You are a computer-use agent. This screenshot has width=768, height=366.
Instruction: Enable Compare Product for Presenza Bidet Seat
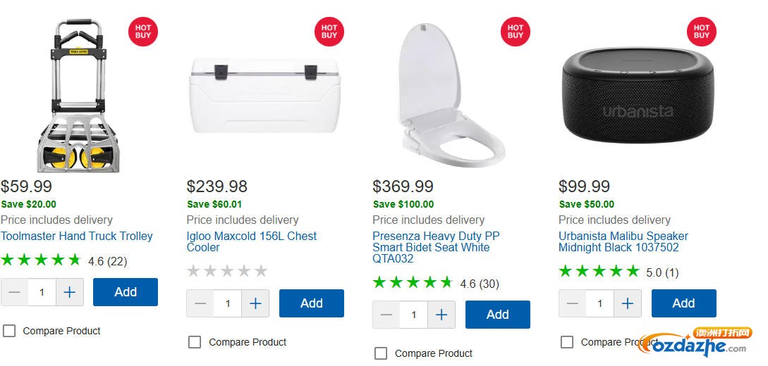click(381, 353)
